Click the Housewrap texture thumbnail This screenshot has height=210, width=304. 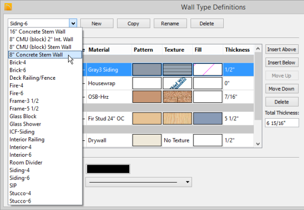177,83
